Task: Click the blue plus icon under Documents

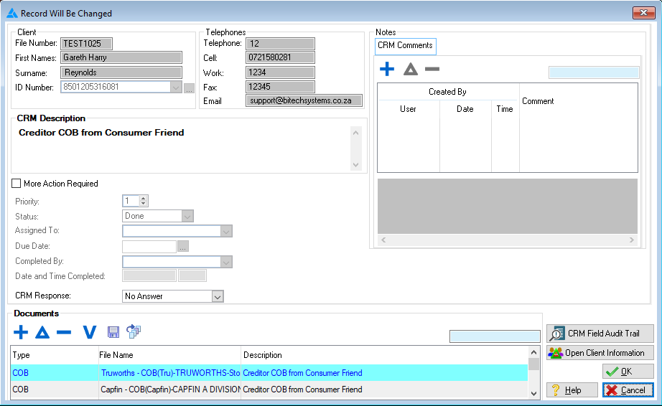Action: (x=21, y=332)
